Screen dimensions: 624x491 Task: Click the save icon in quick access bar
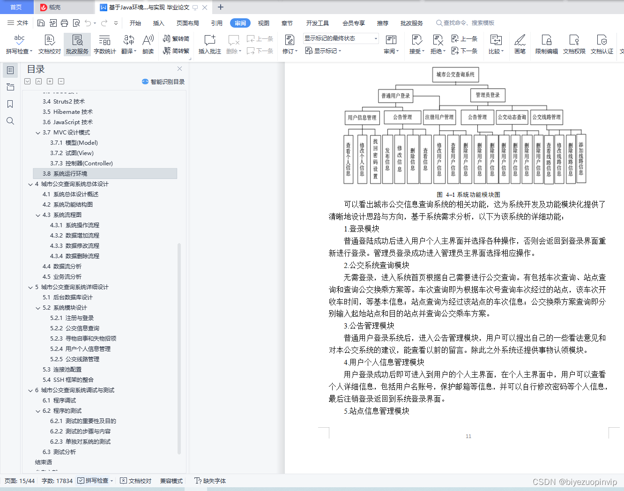pos(41,23)
